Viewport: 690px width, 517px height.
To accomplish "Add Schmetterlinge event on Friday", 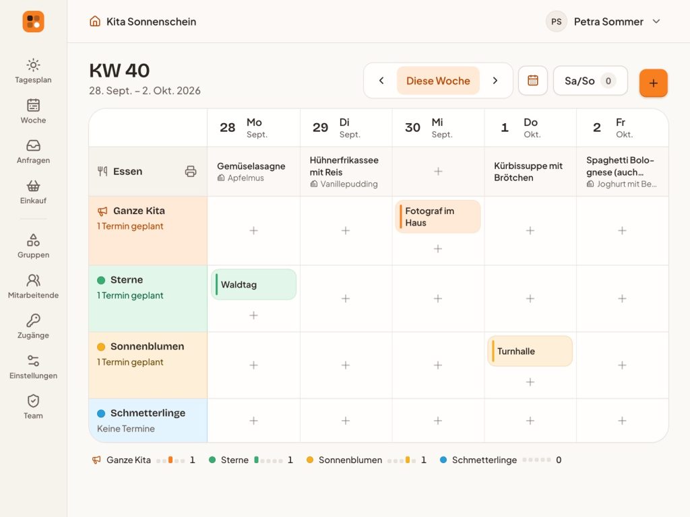I will tap(622, 421).
